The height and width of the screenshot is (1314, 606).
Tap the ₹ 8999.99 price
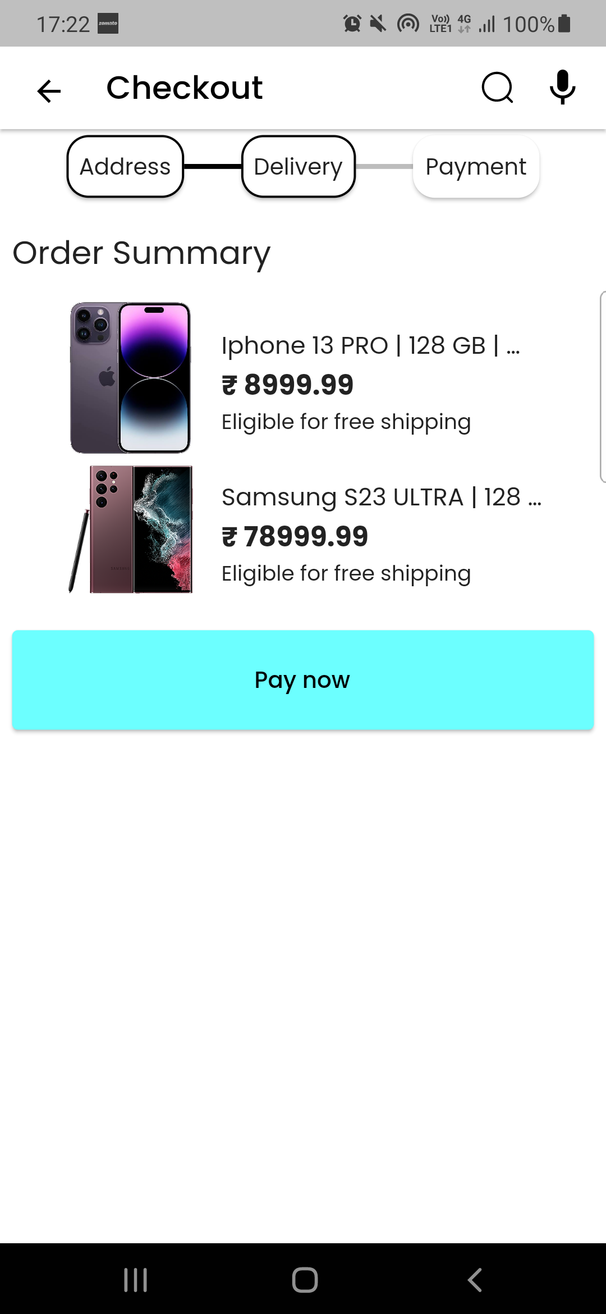(x=288, y=385)
